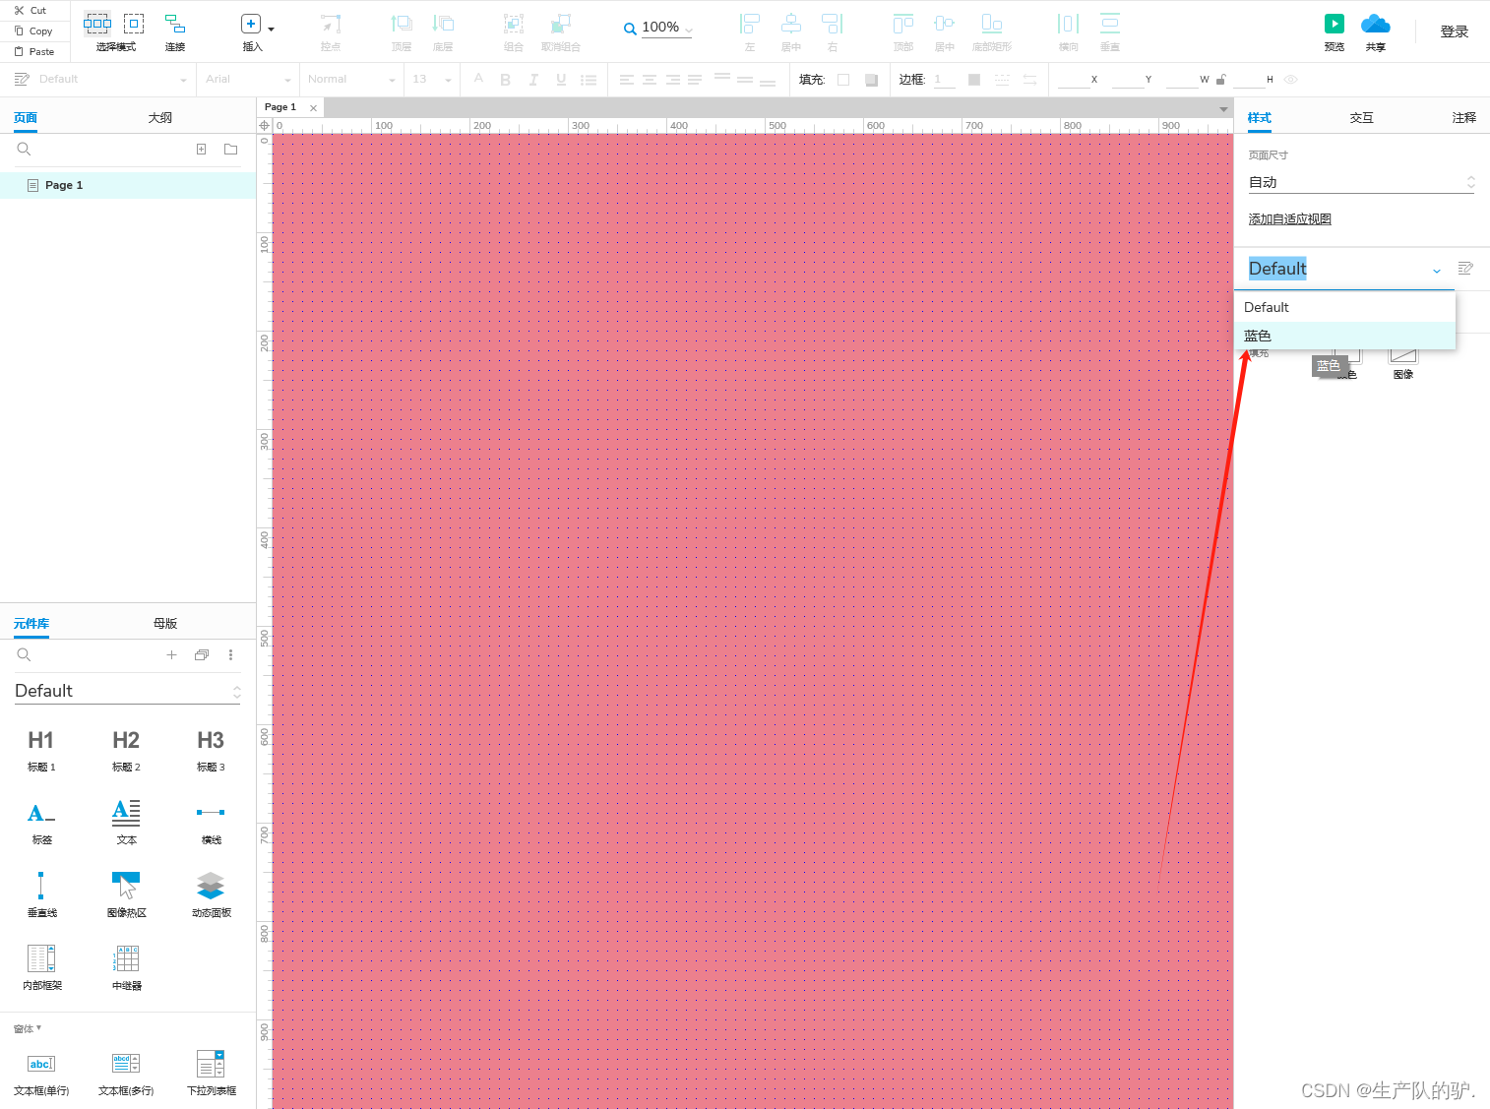Toggle underline formatting

coord(561,80)
